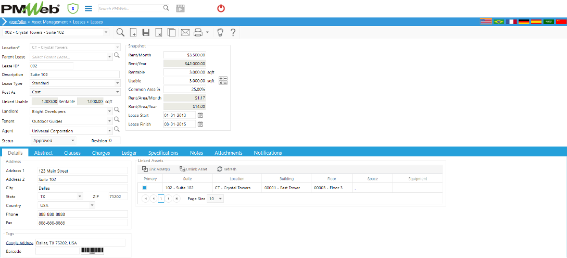567x258 pixels.
Task: Click the toolbar search records icon
Action: (120, 32)
